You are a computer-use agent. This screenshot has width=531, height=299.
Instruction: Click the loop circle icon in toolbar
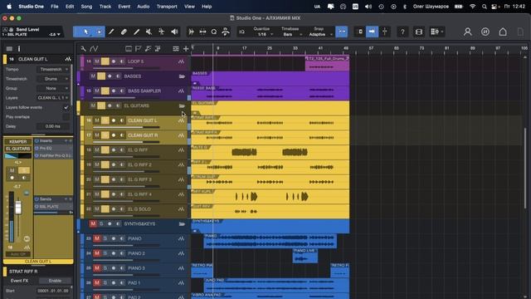pyautogui.click(x=214, y=32)
